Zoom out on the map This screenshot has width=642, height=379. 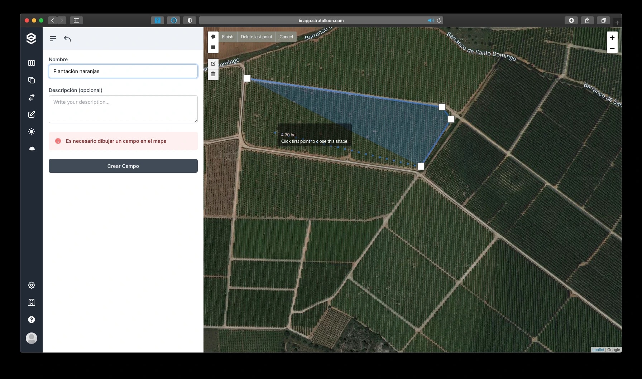click(612, 48)
